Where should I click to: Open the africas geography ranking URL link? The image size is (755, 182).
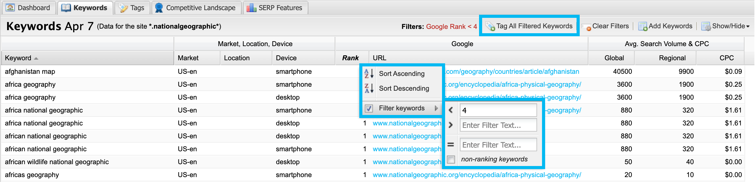pyautogui.click(x=477, y=175)
